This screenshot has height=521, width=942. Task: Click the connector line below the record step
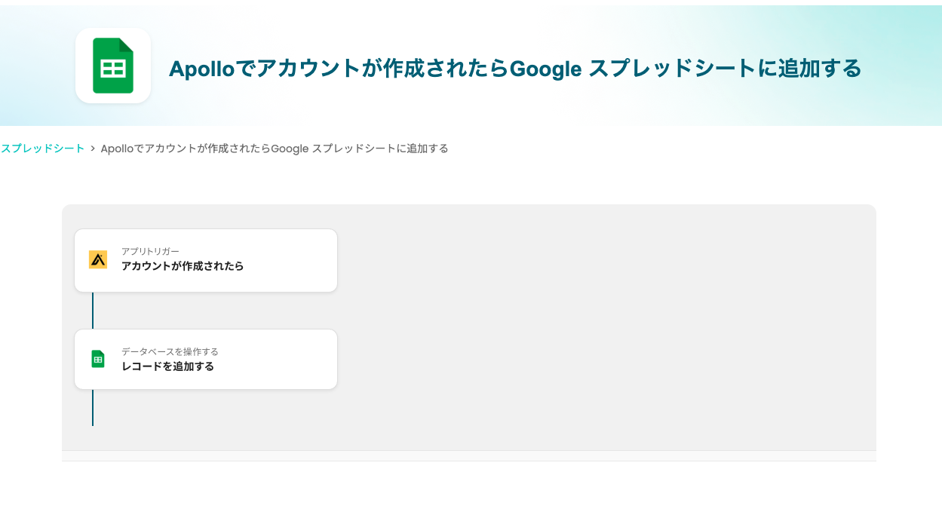click(x=93, y=408)
